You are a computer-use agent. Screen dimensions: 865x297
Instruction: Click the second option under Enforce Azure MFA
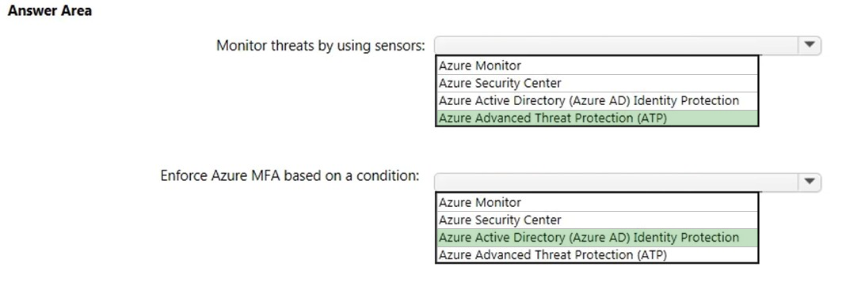[x=597, y=220]
